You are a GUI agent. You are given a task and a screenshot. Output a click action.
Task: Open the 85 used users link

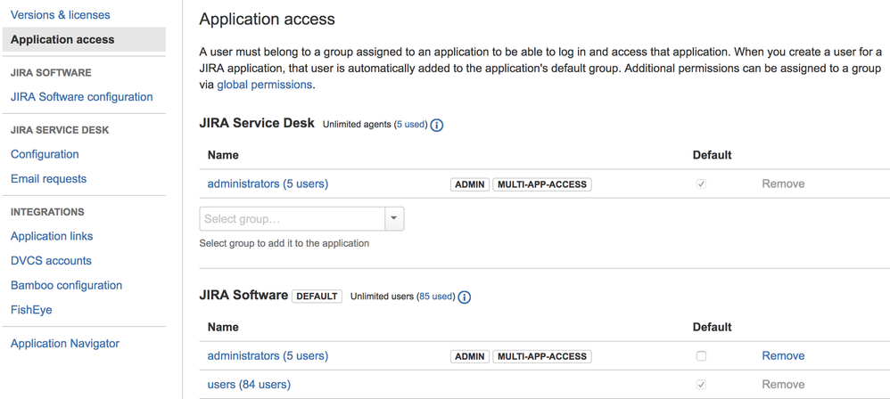click(x=436, y=297)
